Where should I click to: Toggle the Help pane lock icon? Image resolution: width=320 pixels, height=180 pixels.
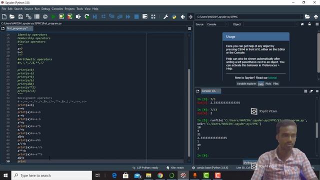click(x=309, y=24)
